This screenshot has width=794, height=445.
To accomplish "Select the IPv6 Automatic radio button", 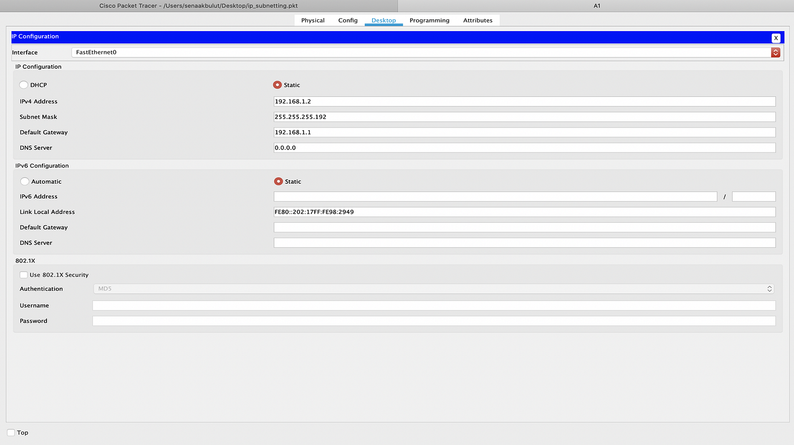I will tap(24, 181).
